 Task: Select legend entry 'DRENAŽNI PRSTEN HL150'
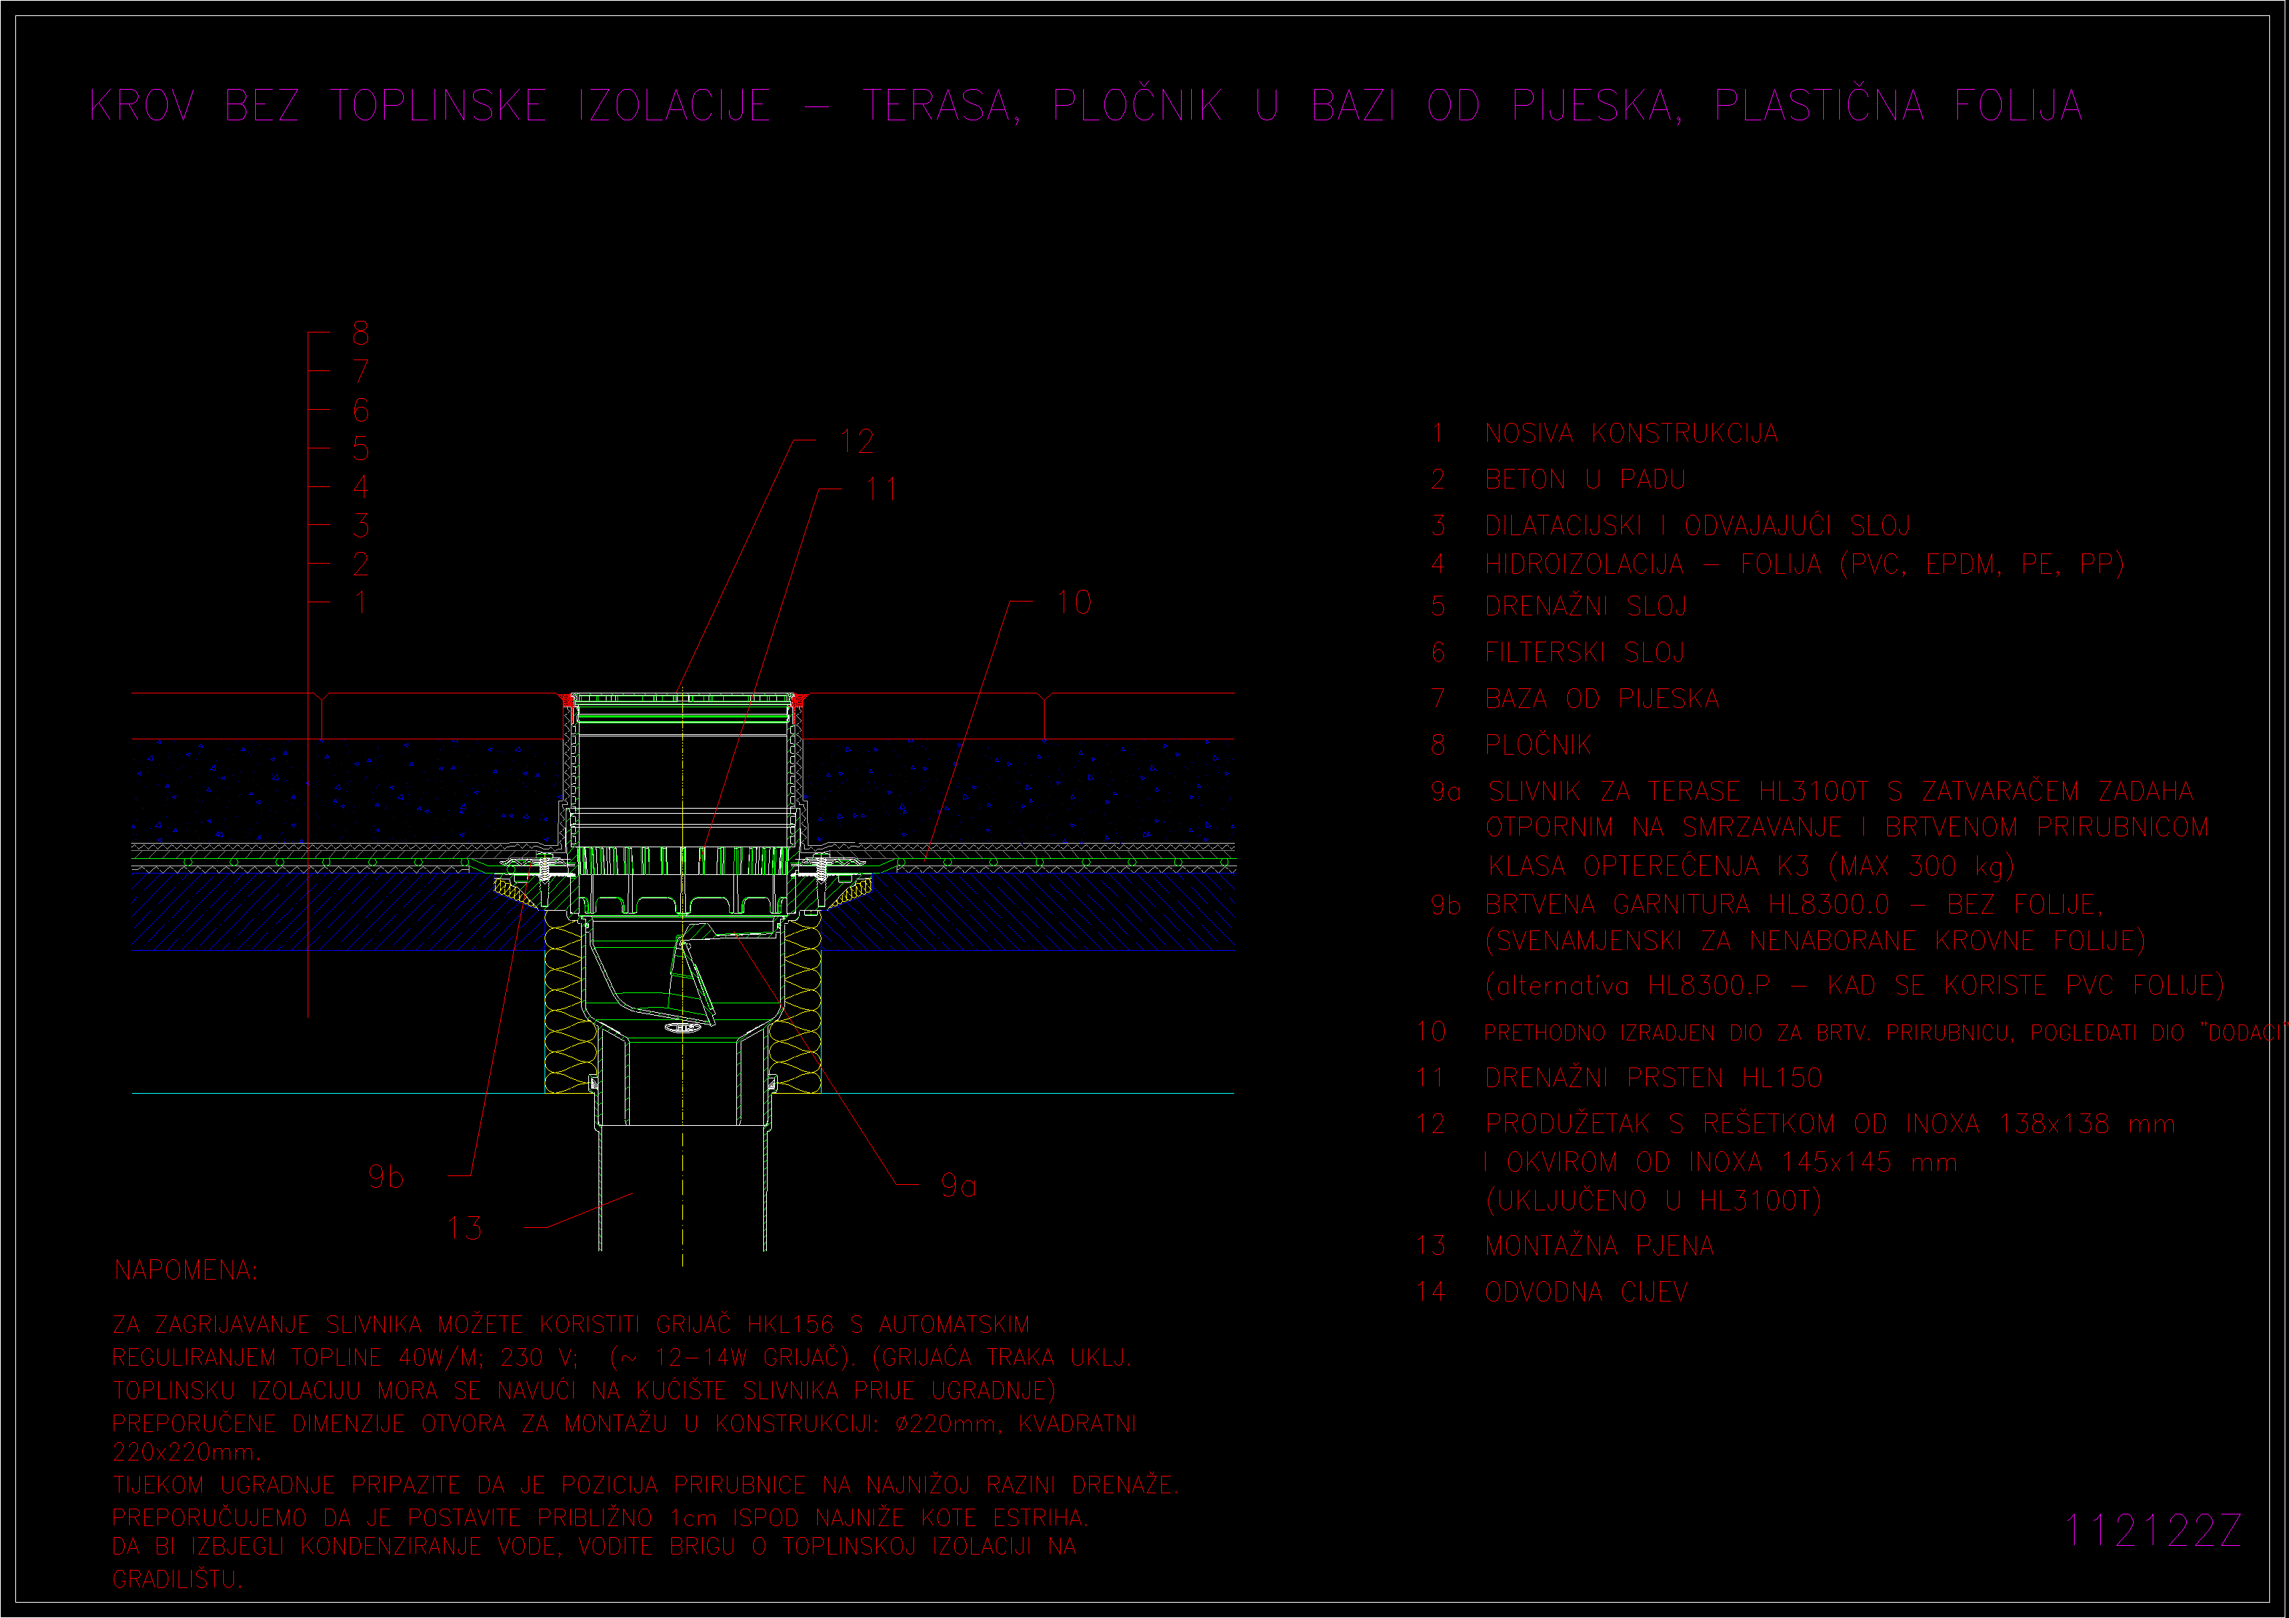[1653, 1078]
